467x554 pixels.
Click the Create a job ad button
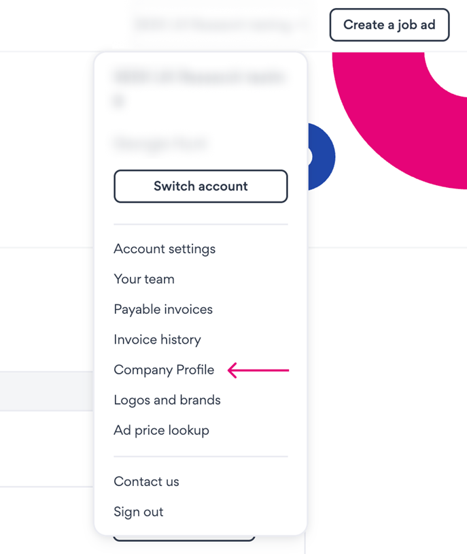(x=389, y=25)
